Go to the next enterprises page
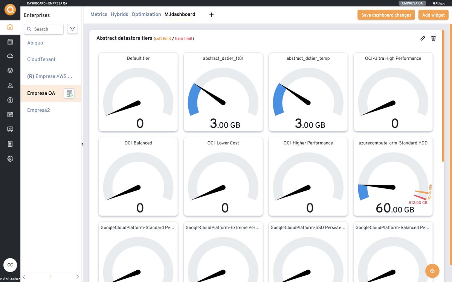This screenshot has height=282, width=452. (x=78, y=277)
